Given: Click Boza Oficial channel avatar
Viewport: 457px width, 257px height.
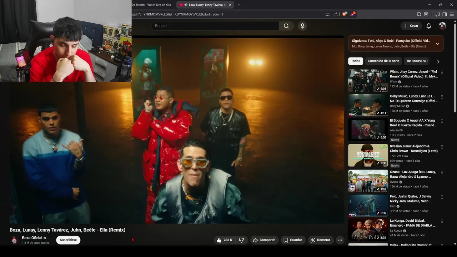Looking at the screenshot, I should 14,240.
